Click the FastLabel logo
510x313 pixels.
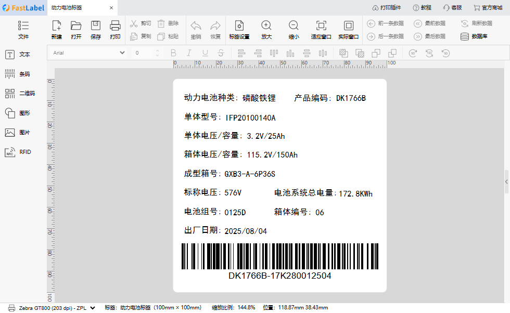pos(23,8)
